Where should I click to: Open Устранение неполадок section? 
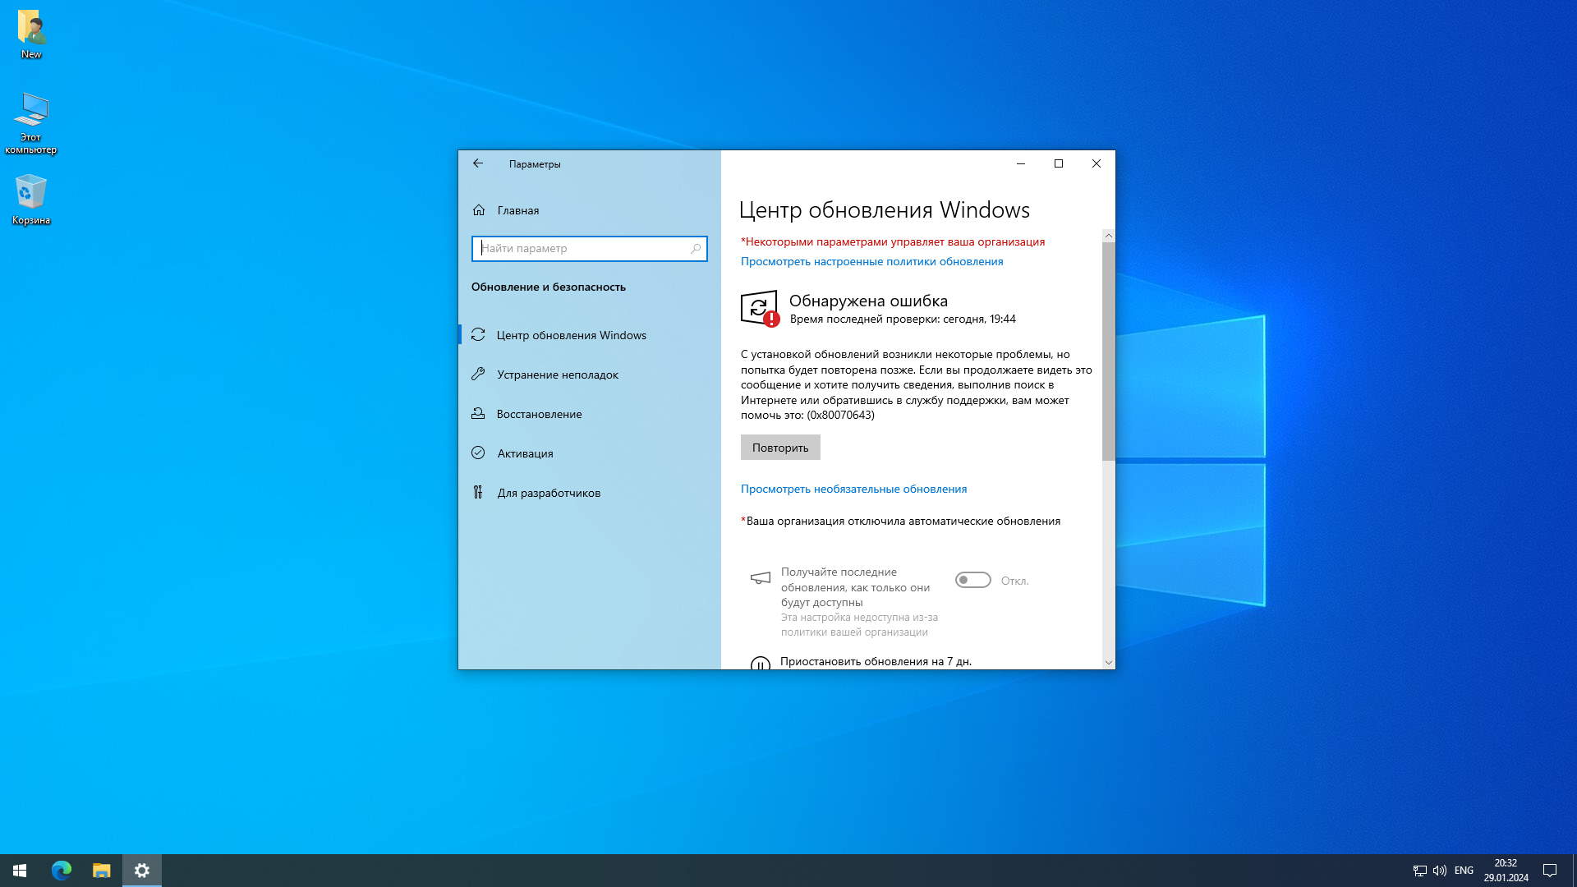click(x=557, y=375)
